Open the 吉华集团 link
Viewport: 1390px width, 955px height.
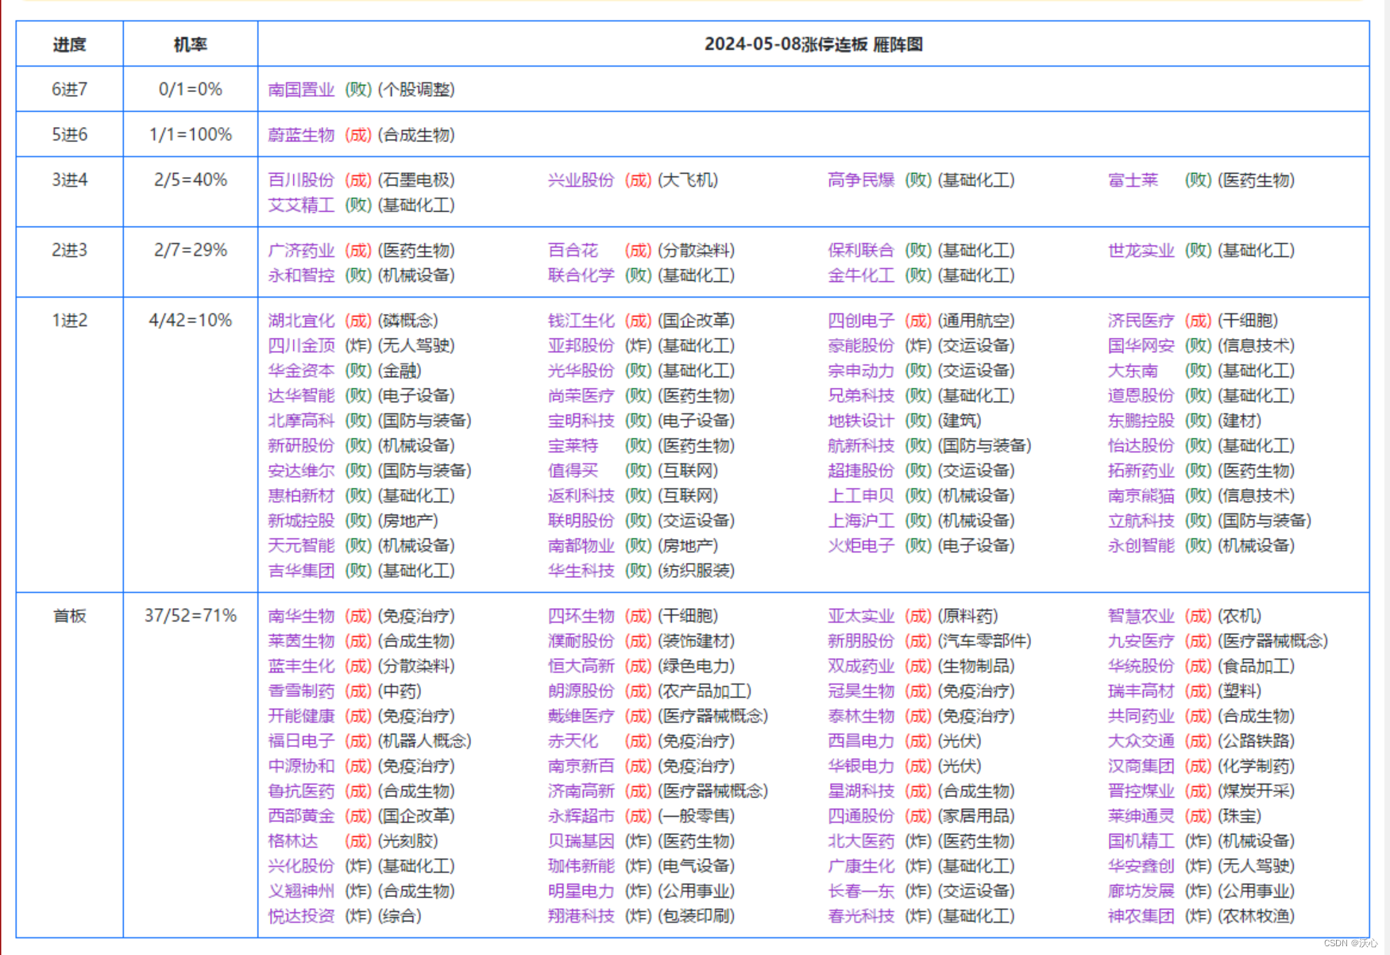[x=301, y=571]
